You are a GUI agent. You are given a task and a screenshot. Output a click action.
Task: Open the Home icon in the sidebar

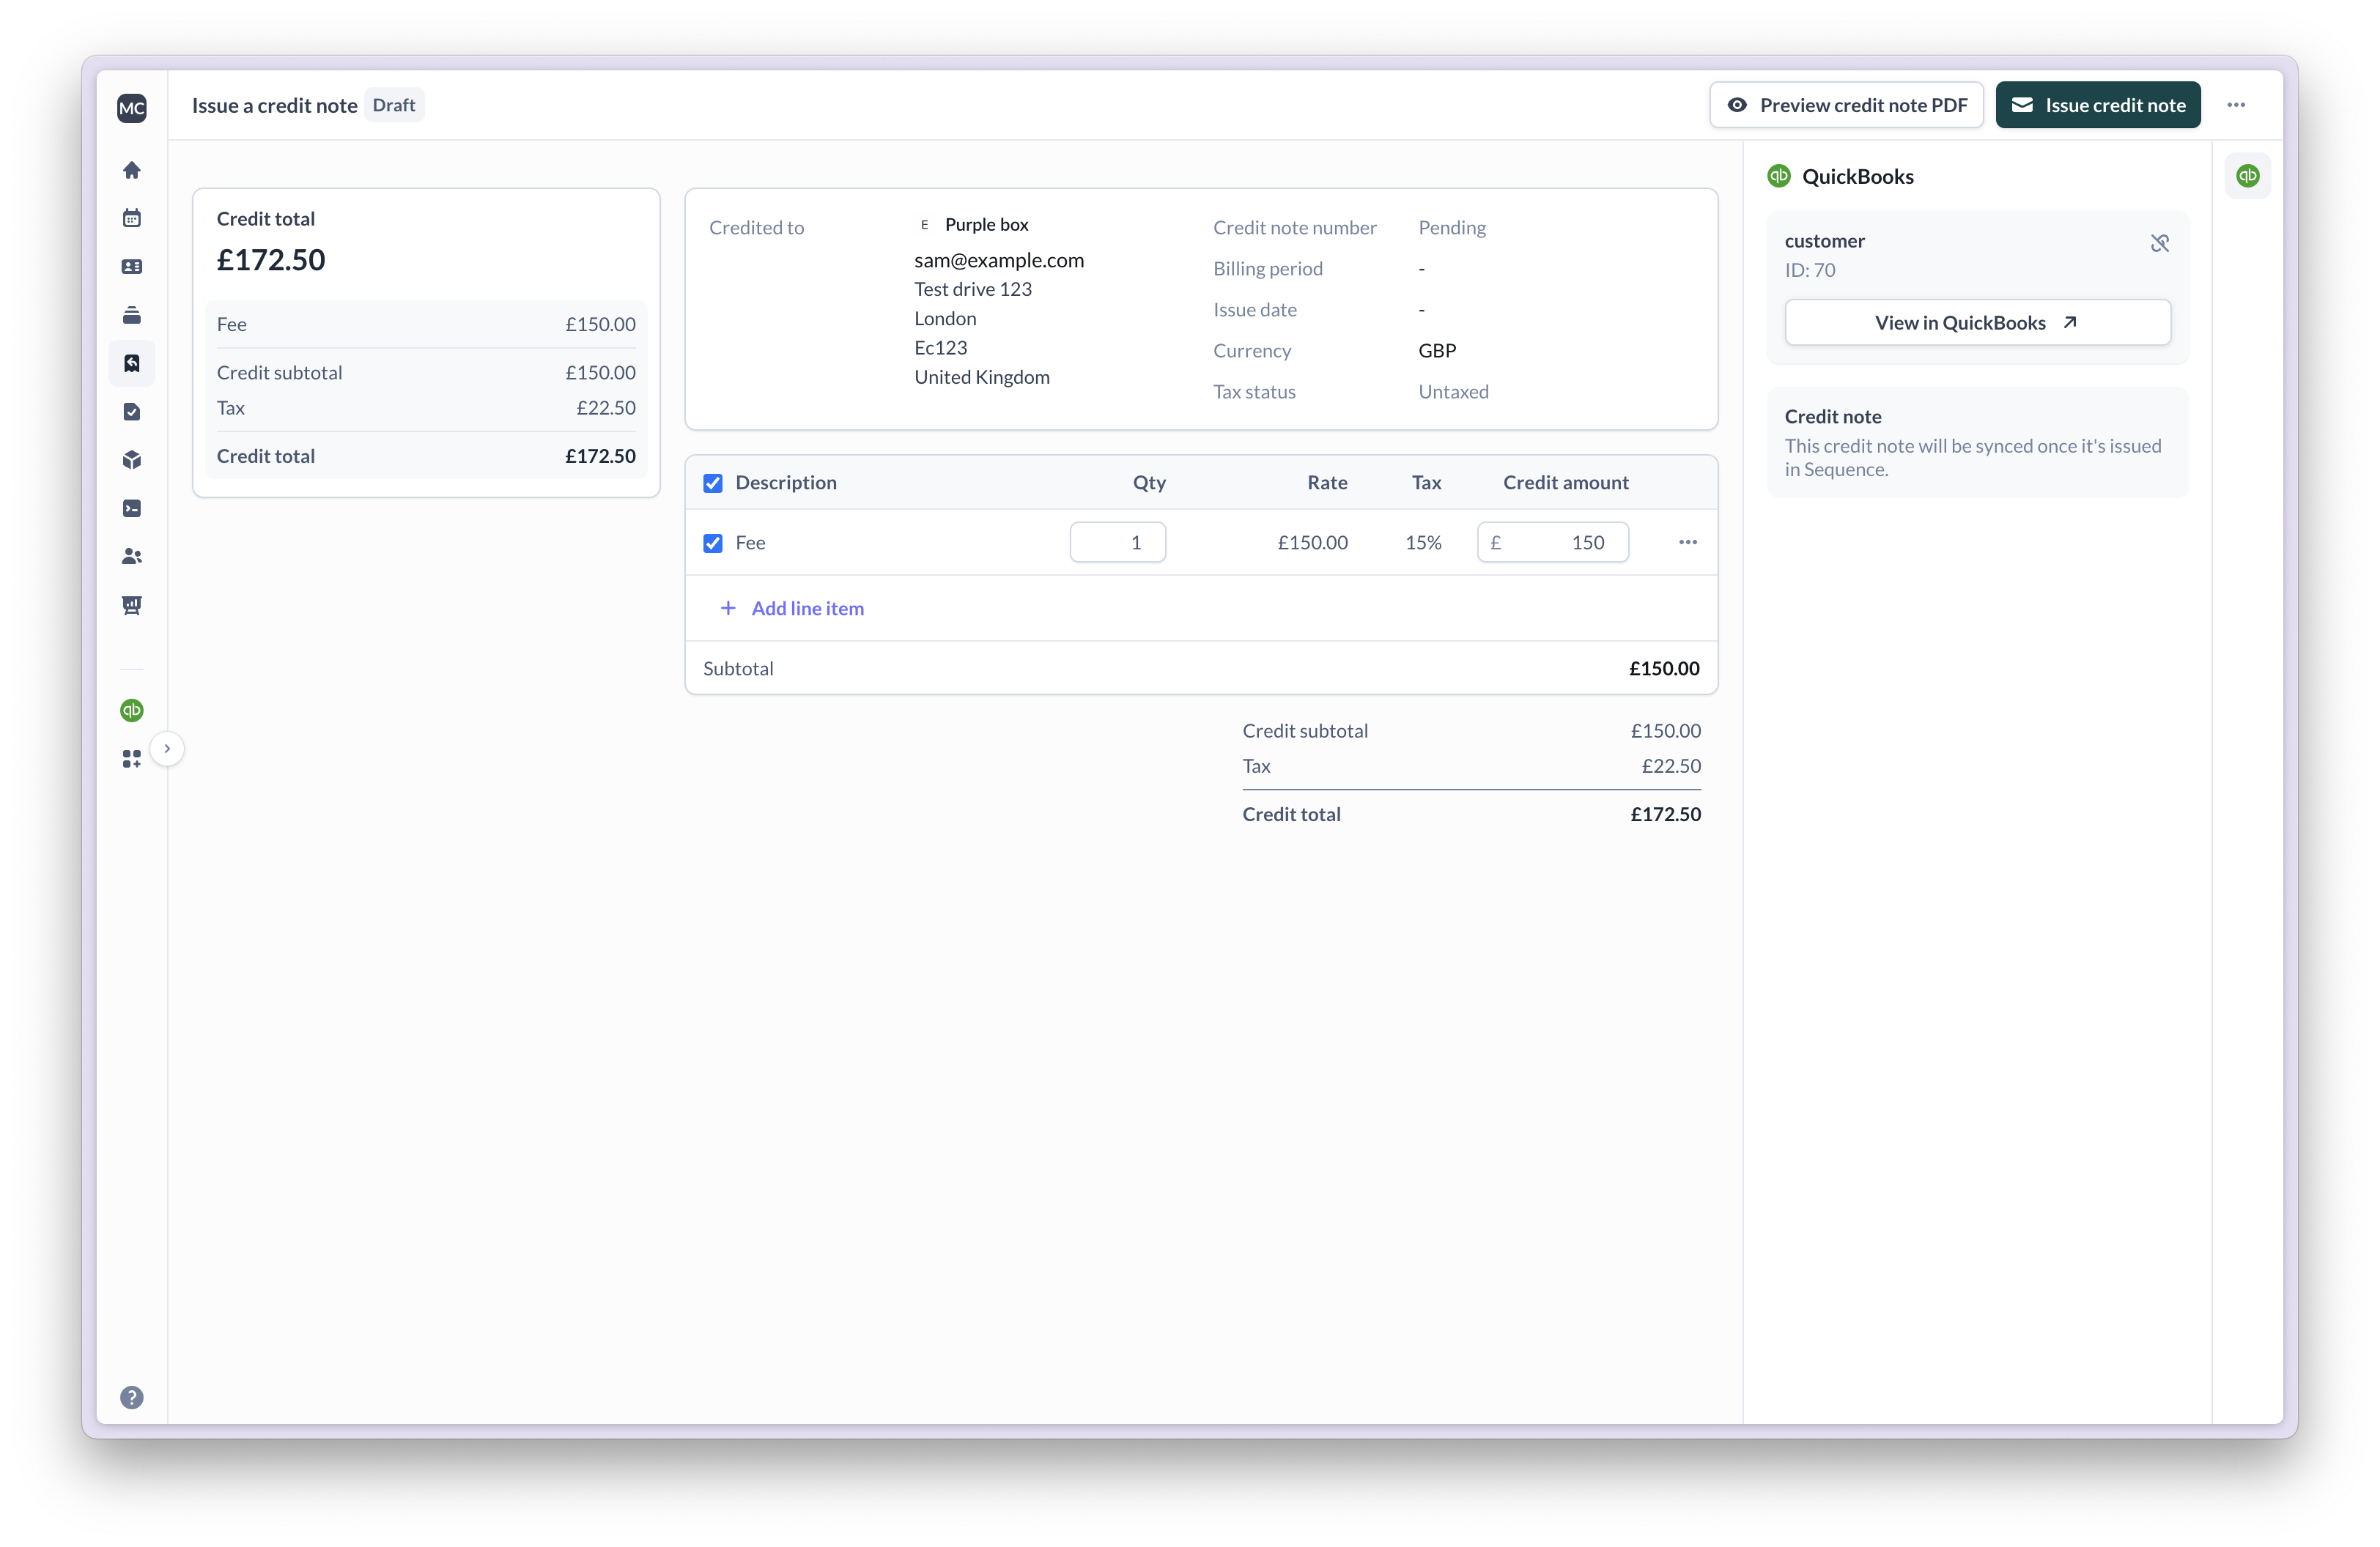point(131,170)
